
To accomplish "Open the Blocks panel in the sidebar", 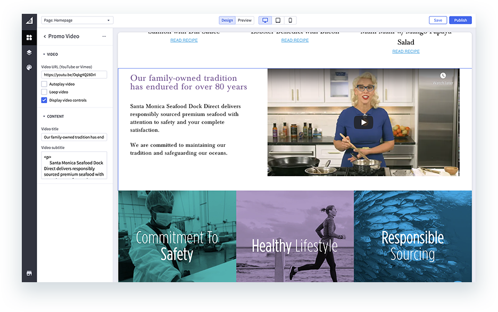I will click(29, 38).
